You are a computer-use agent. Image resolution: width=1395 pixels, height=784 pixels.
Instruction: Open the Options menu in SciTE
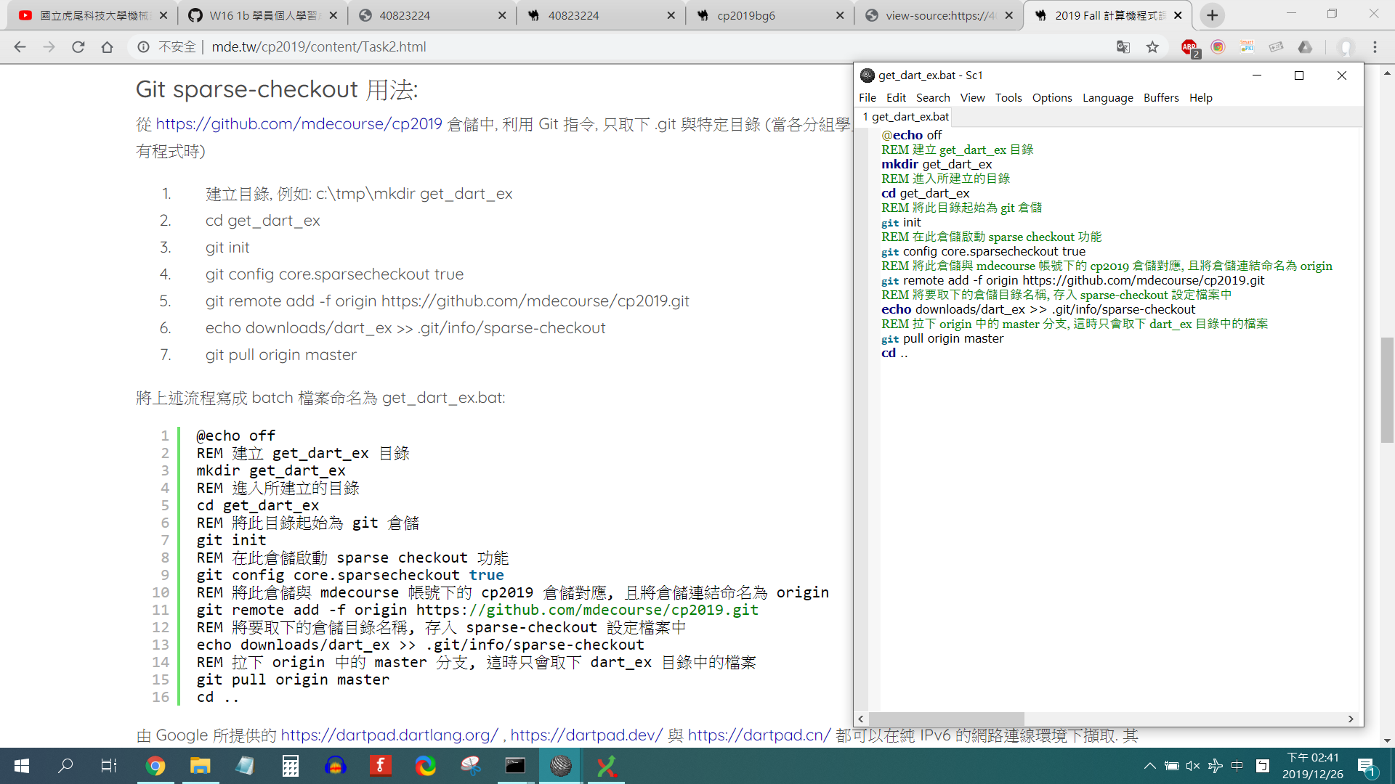[1051, 98]
